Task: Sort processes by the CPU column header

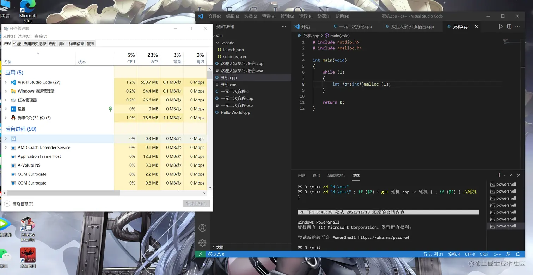Action: tap(125, 58)
